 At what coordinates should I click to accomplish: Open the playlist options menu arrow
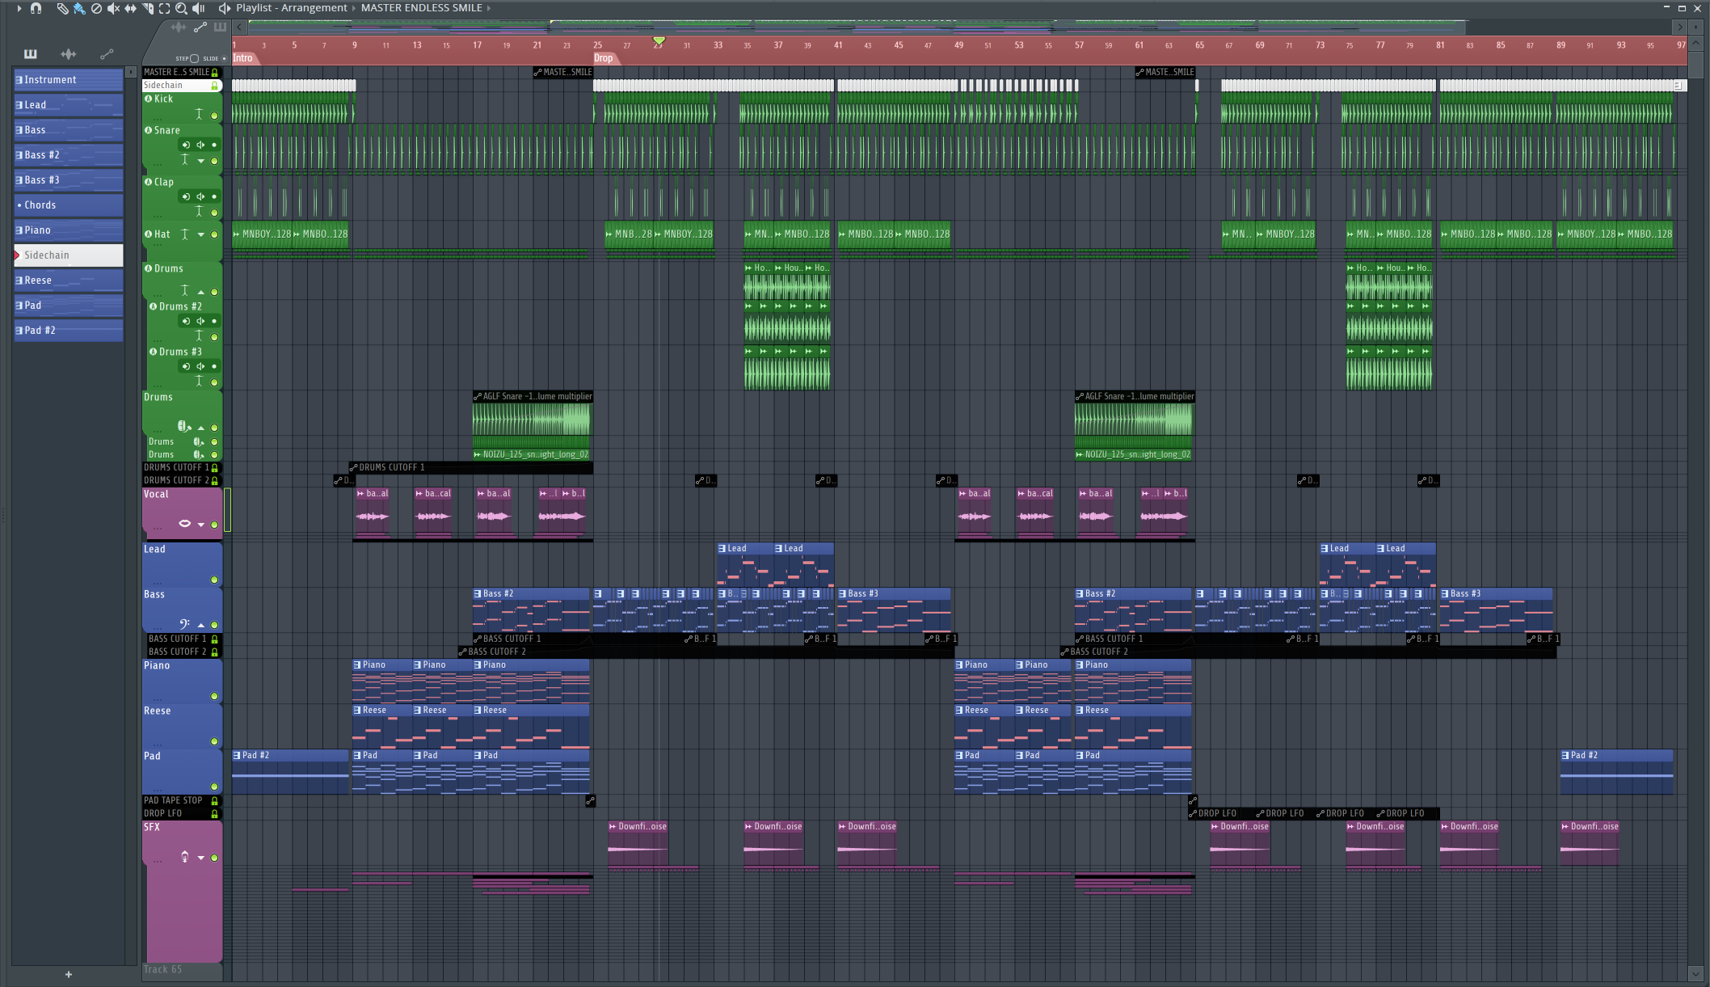19,8
